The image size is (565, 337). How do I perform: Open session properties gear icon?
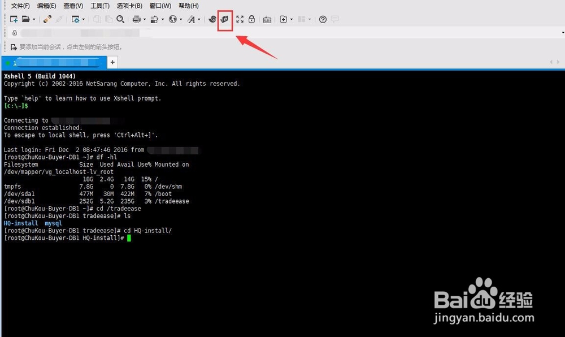coord(75,19)
